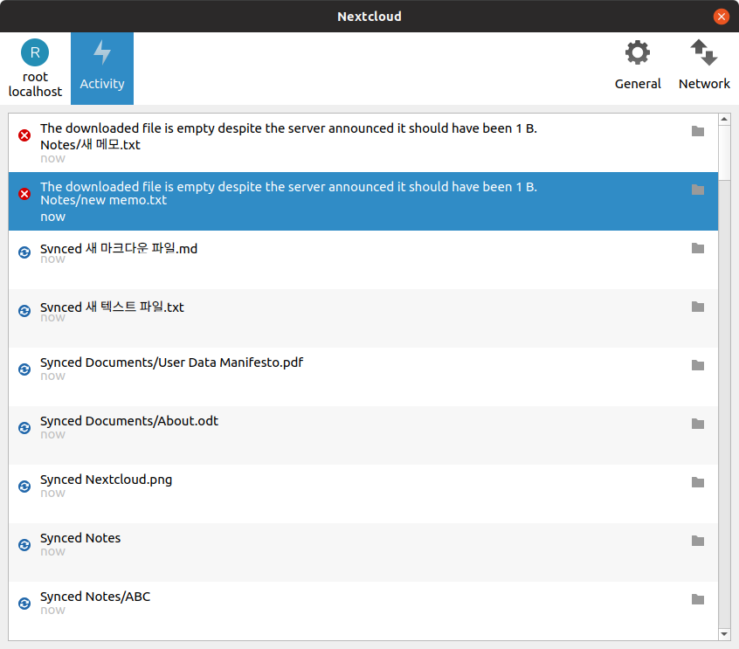
Task: Select Synced Documents/User Data Manifesto.pdf row
Action: pos(363,376)
